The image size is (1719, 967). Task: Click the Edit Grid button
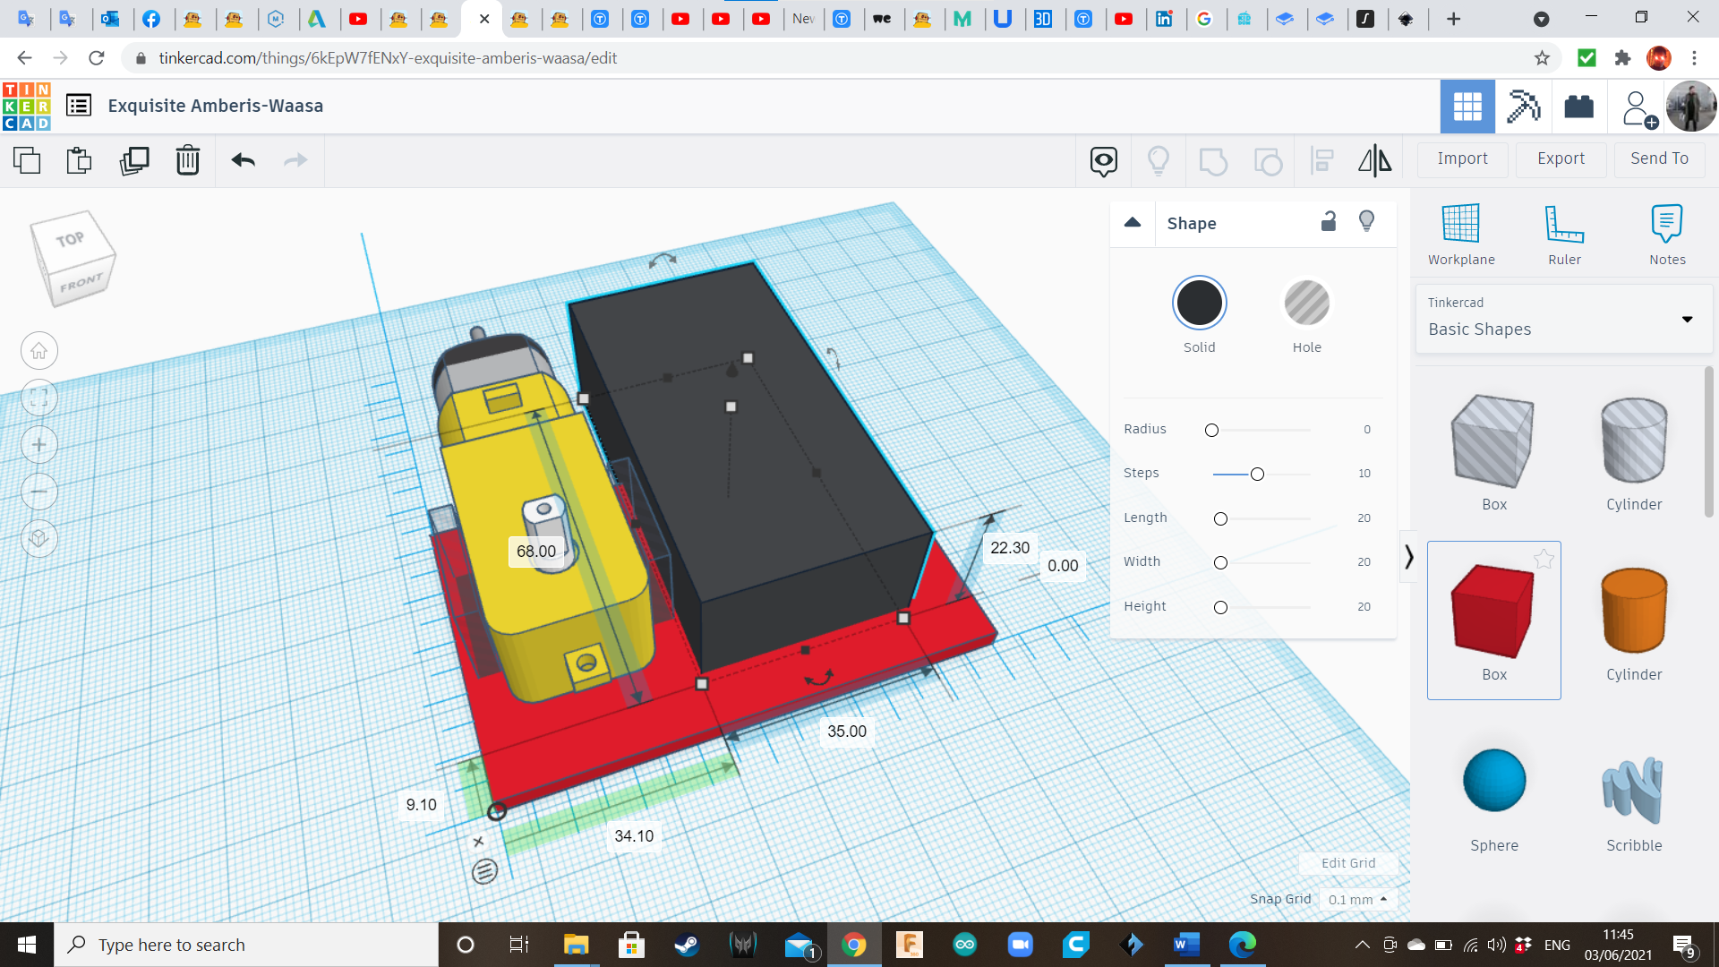tap(1347, 862)
